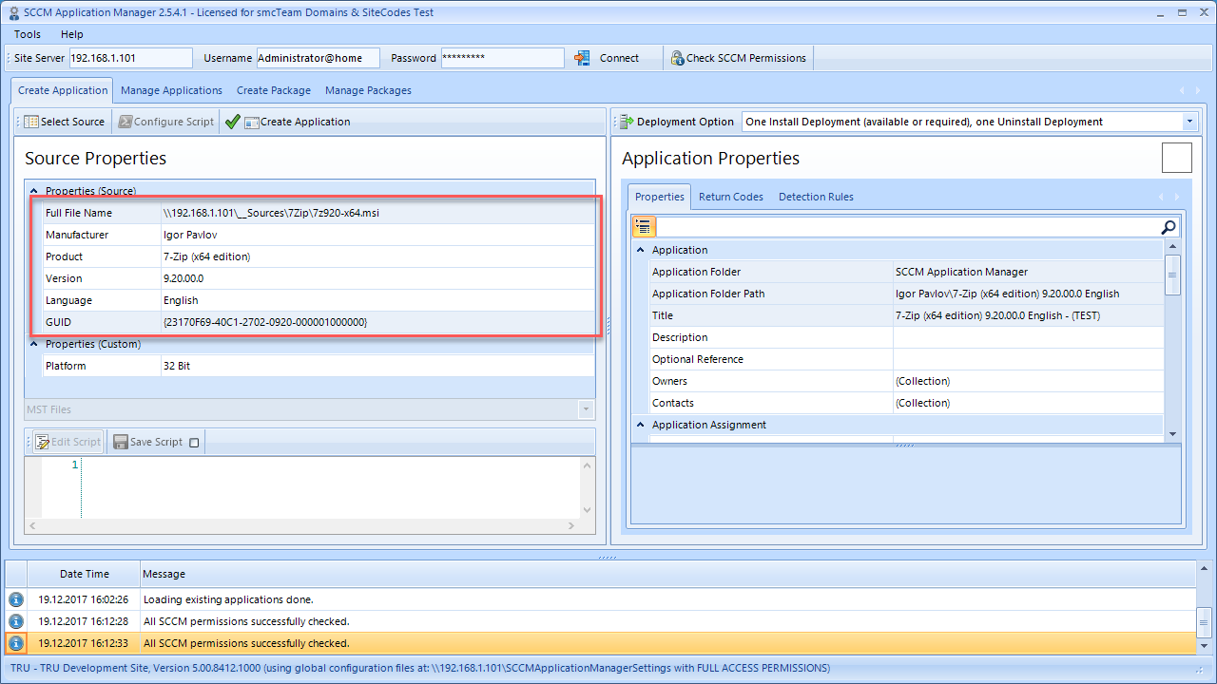Click the Password input field
The image size is (1217, 684).
point(503,58)
